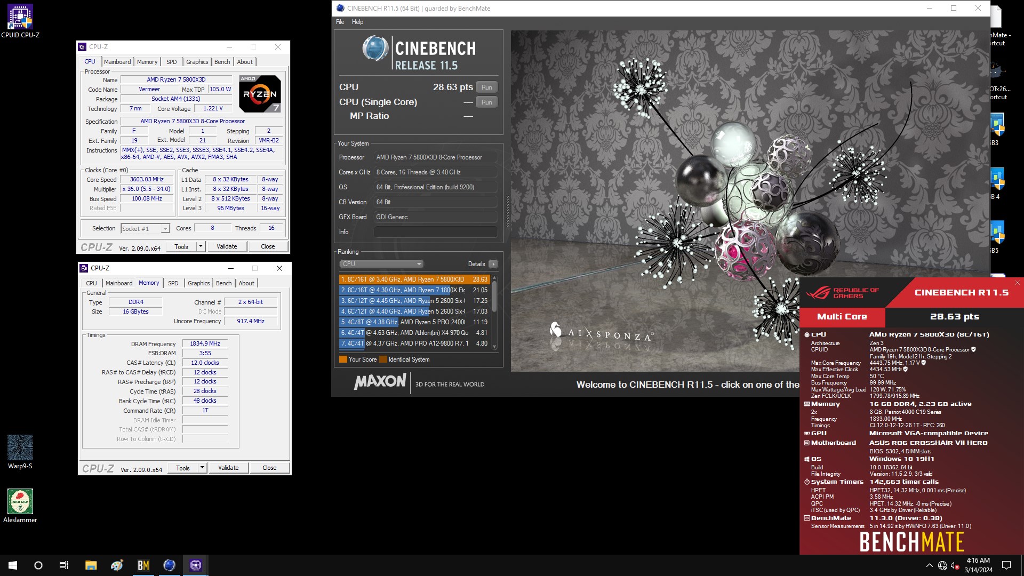Screen dimensions: 1024x576
Task: Close the BenchMate result overlay
Action: coord(1018,283)
